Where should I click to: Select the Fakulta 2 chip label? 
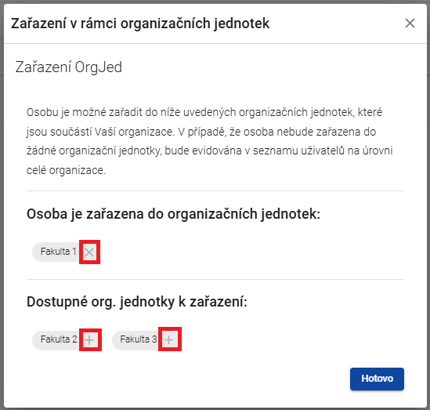click(x=59, y=339)
